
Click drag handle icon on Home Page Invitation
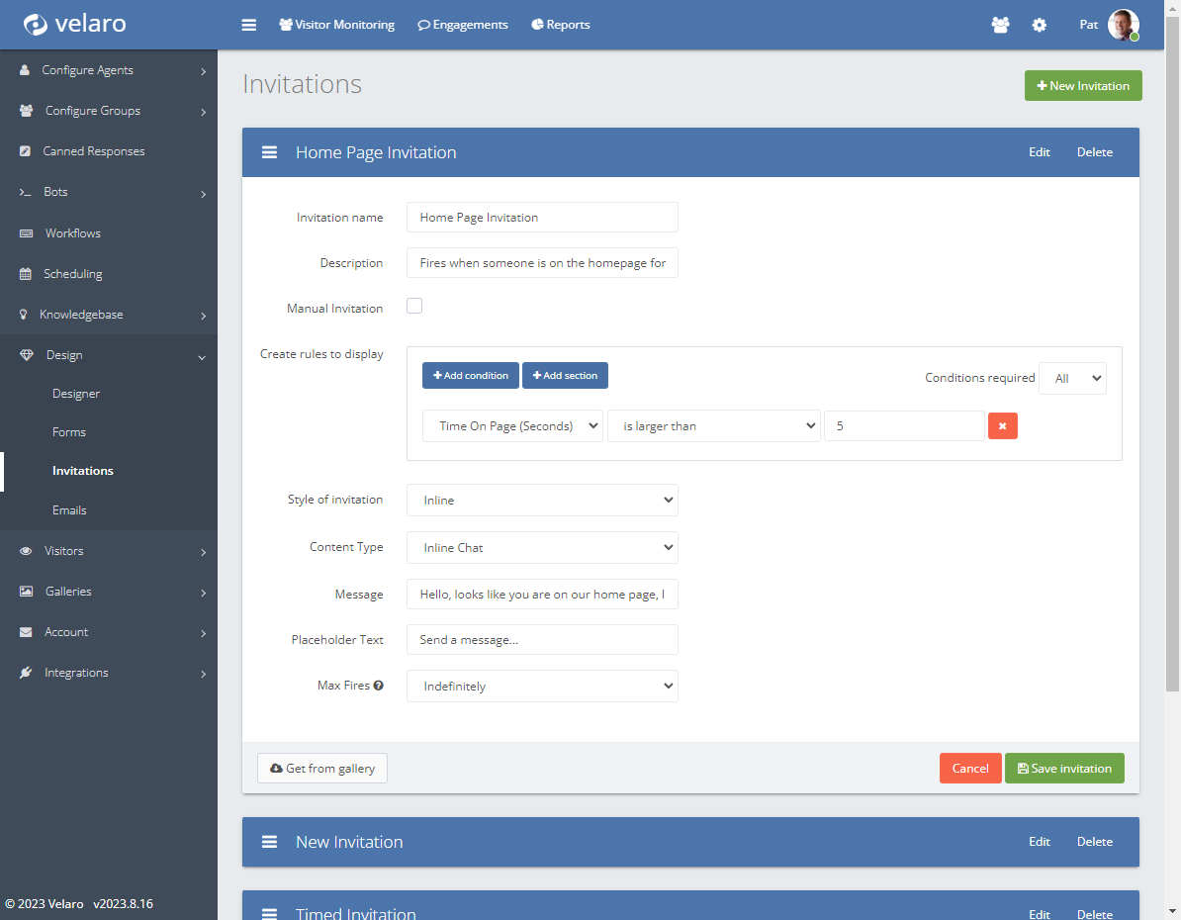(269, 152)
